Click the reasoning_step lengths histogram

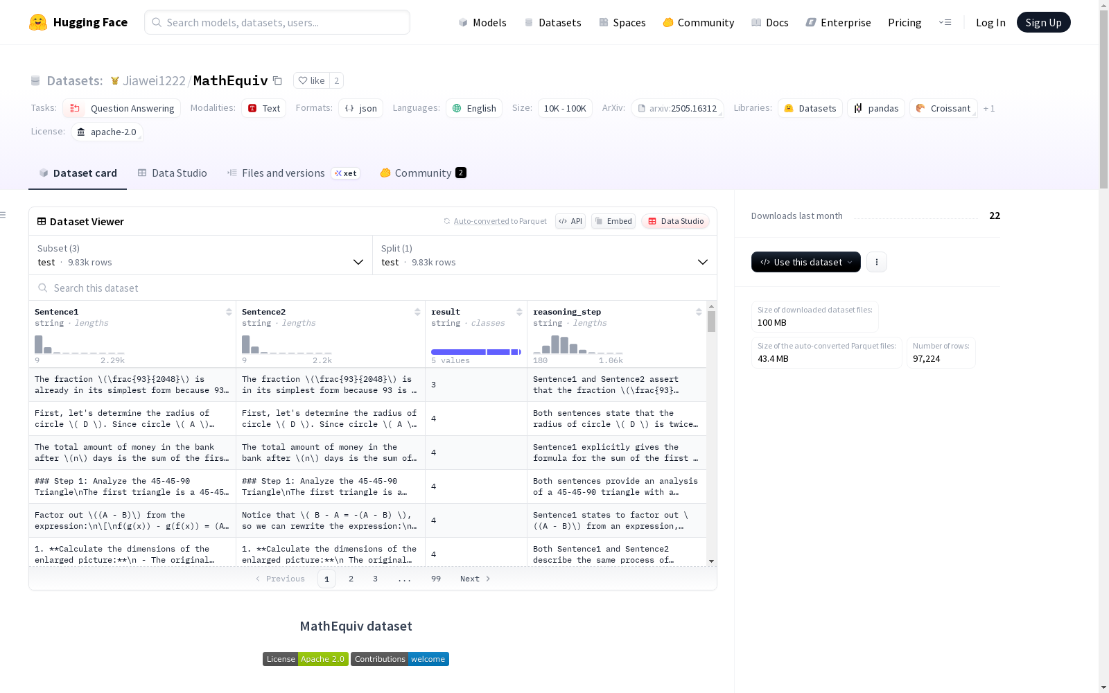pos(578,344)
